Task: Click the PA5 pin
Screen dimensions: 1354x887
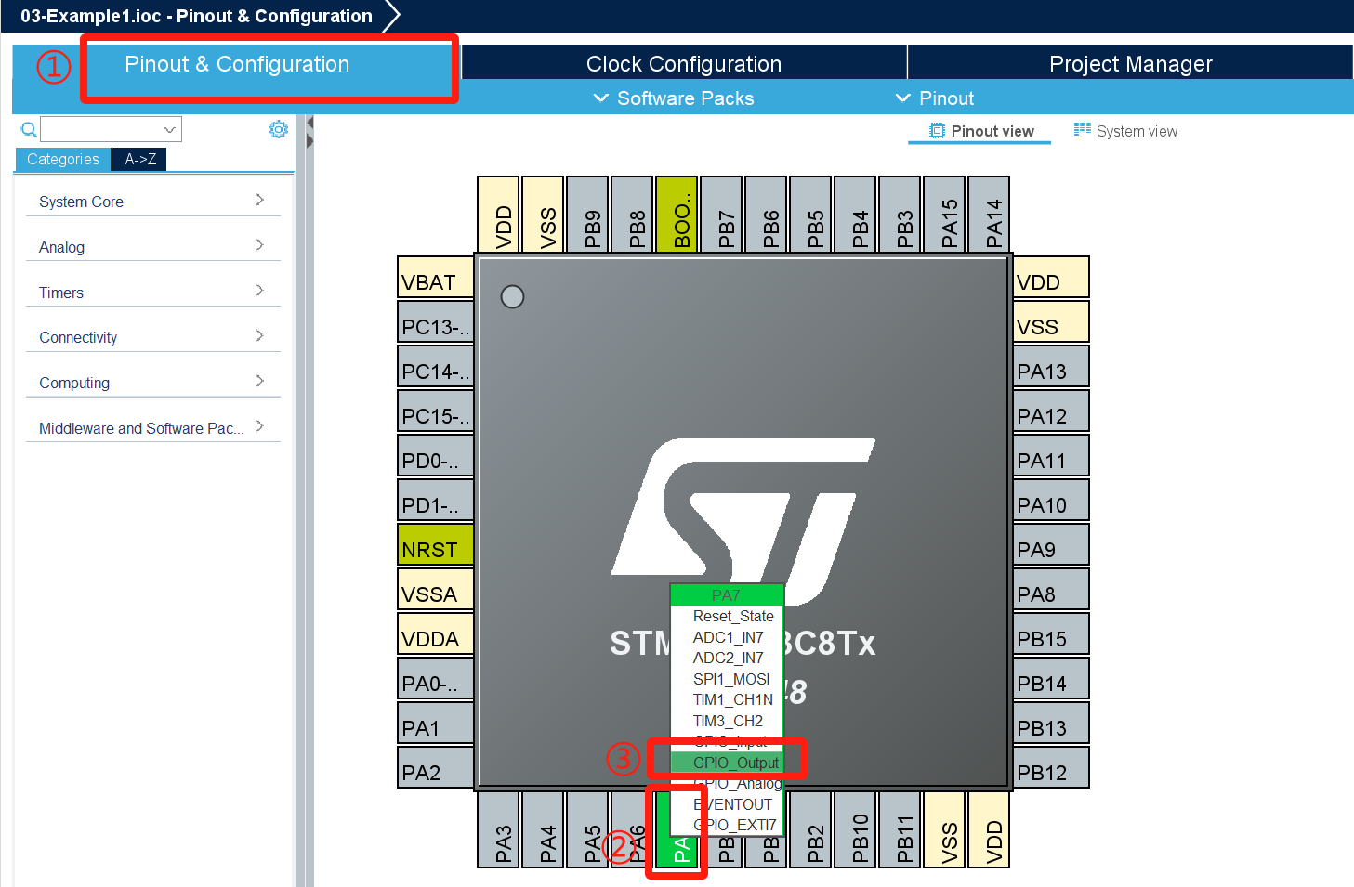Action: (x=587, y=829)
